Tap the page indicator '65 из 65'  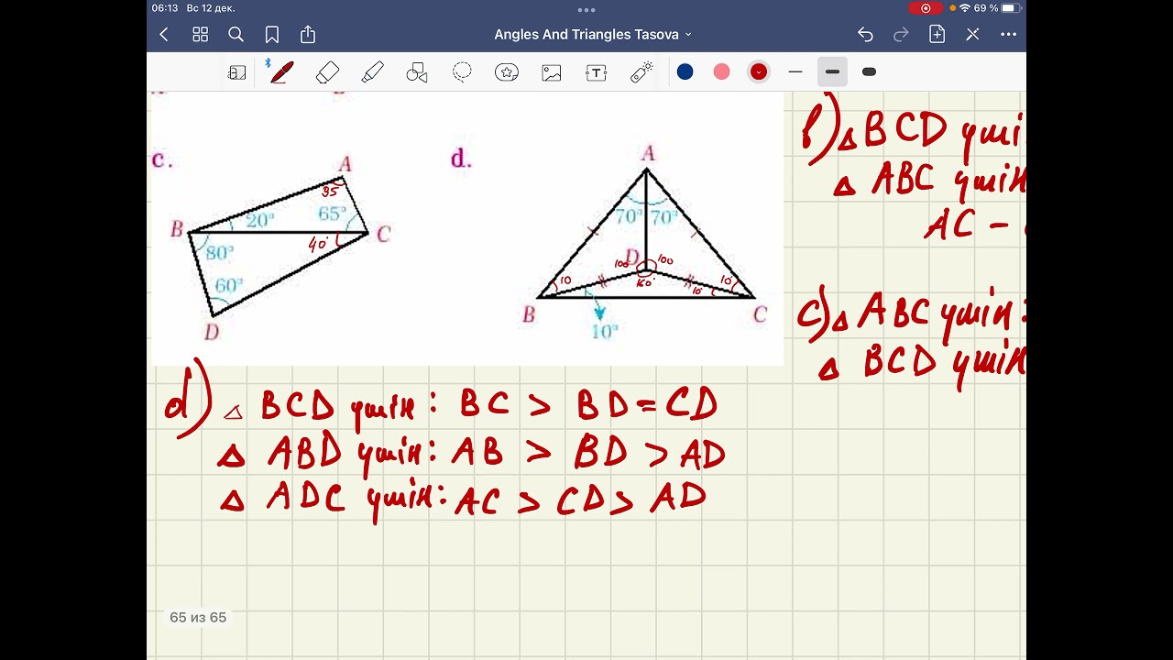click(x=198, y=618)
